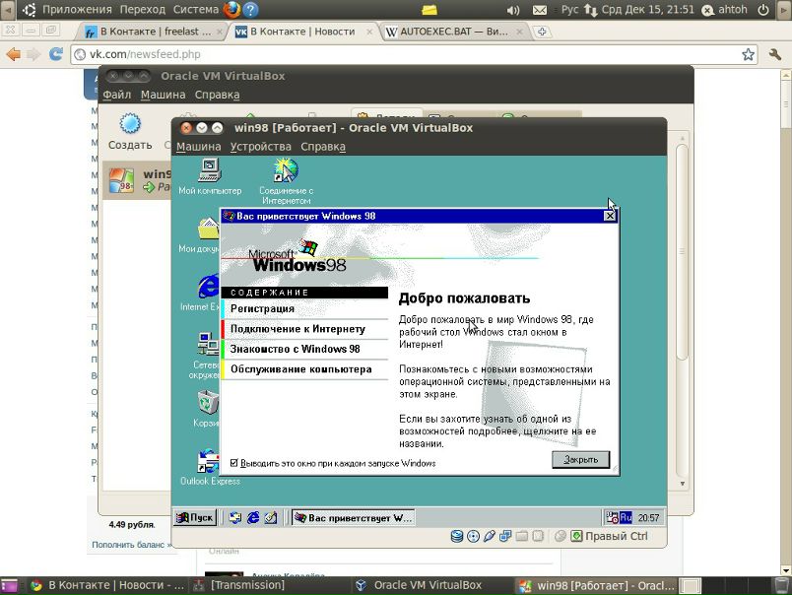The image size is (792, 595).
Task: Click the Корзина recycle bin icon
Action: pos(208,405)
